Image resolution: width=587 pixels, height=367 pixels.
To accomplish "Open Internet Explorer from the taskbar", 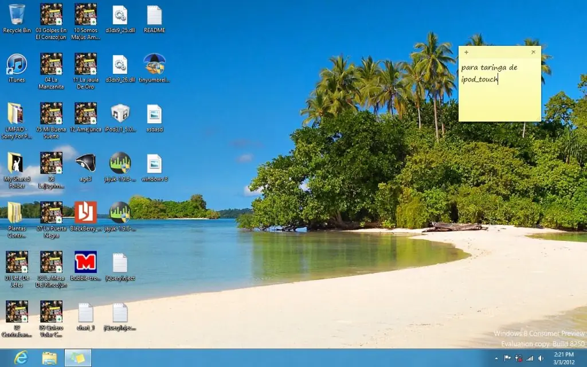I will point(21,358).
